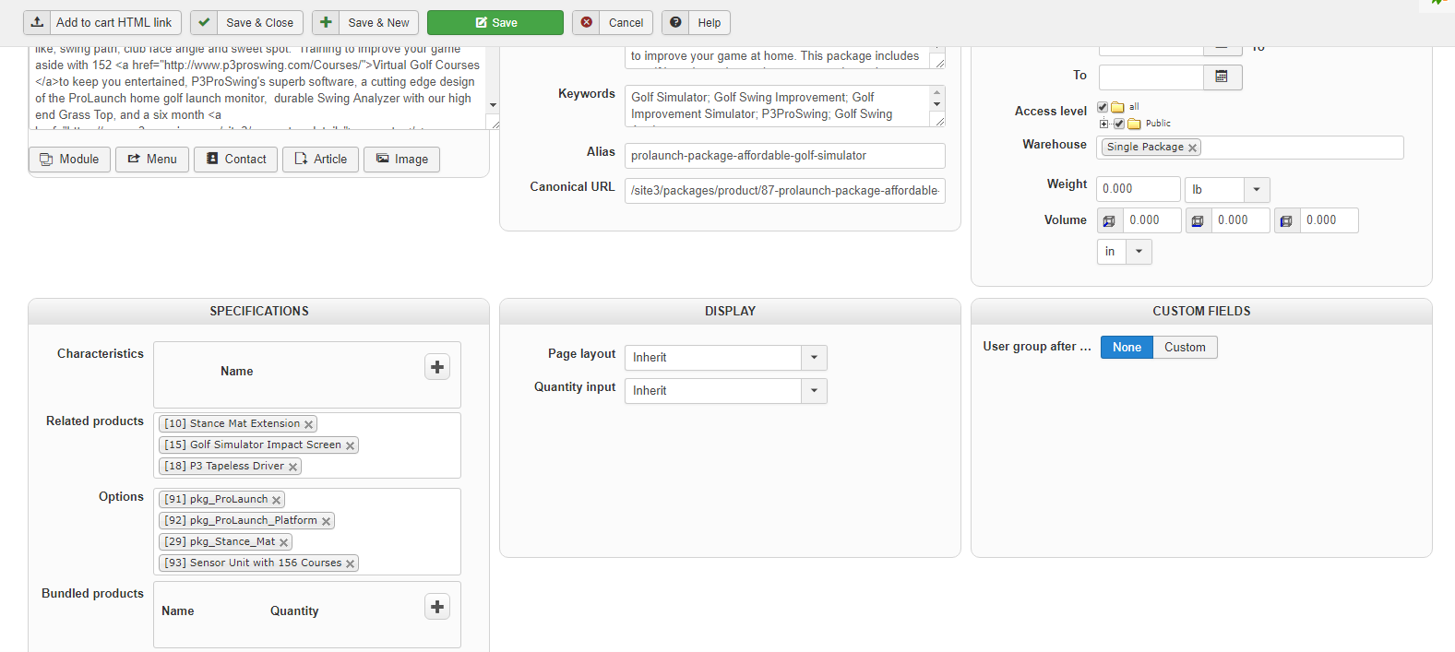Click the green Save button
Viewport: 1455px width, 652px height.
(495, 23)
